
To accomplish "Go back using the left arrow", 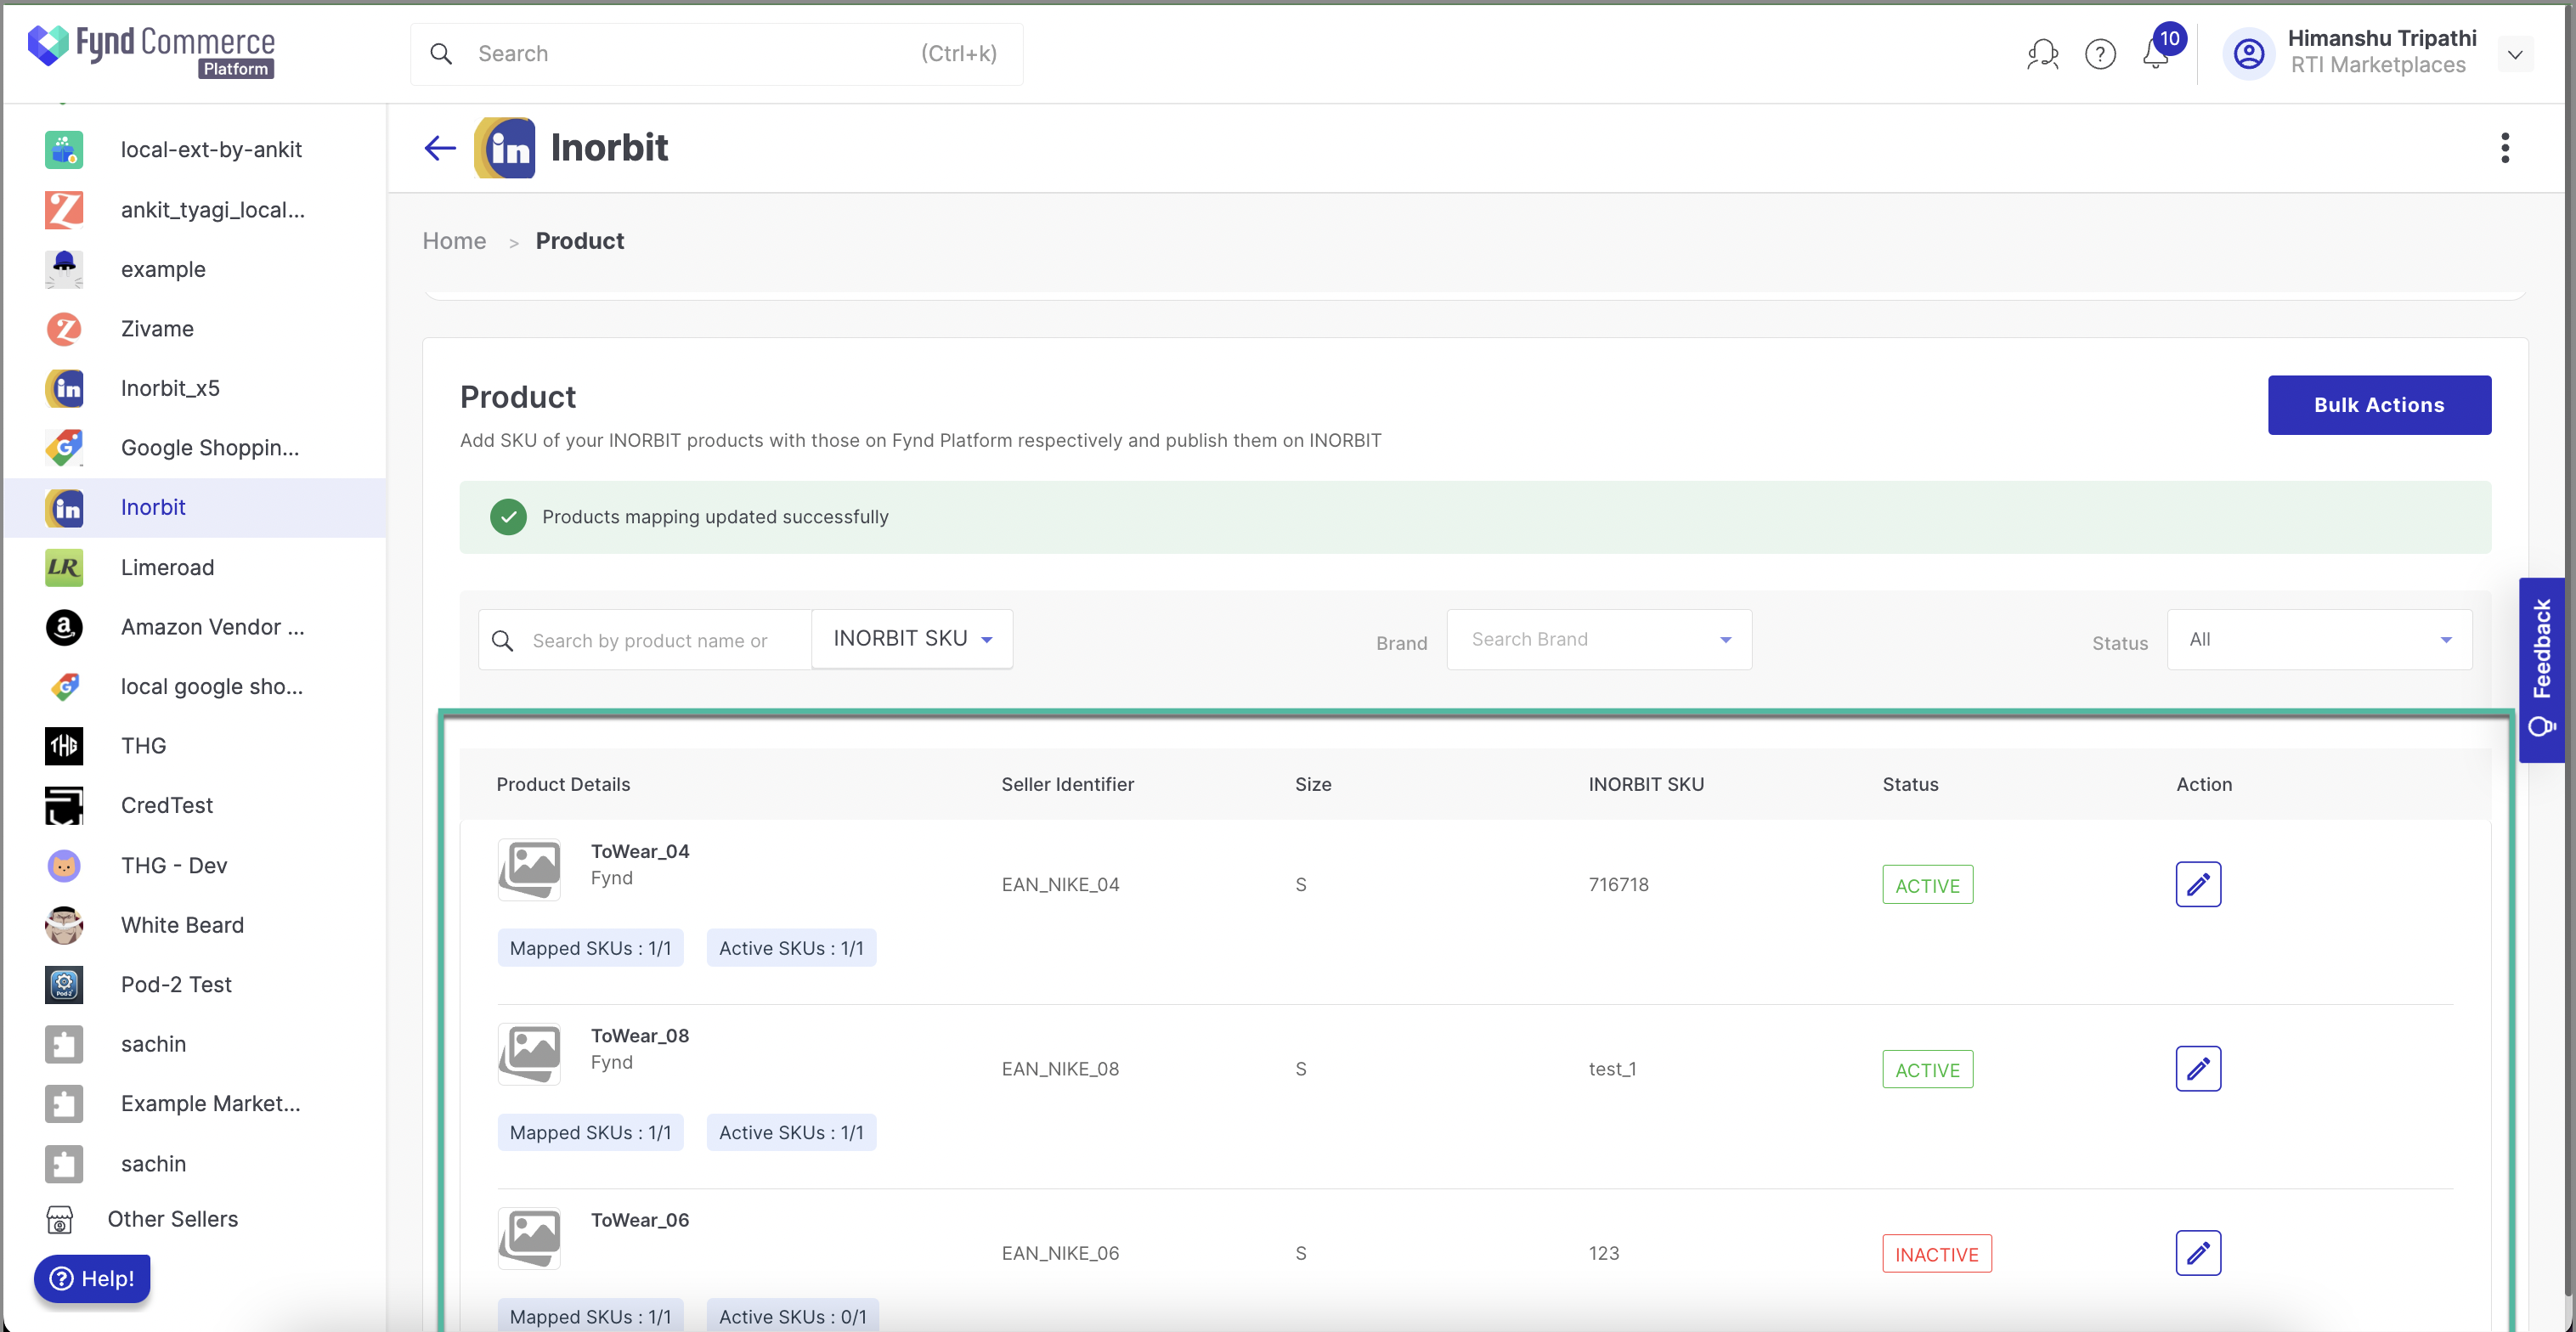I will (440, 148).
